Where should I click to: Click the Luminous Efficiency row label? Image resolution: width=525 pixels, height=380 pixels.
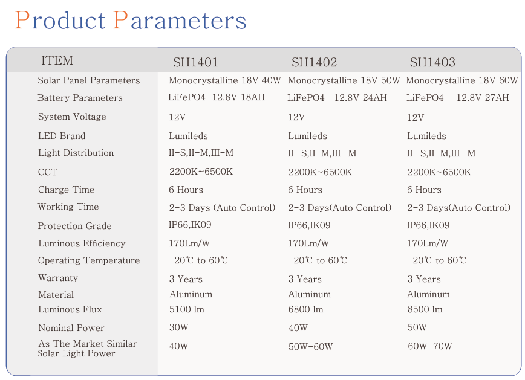[82, 243]
